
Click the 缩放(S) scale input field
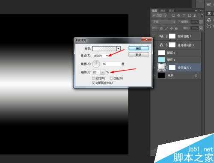click(96, 72)
